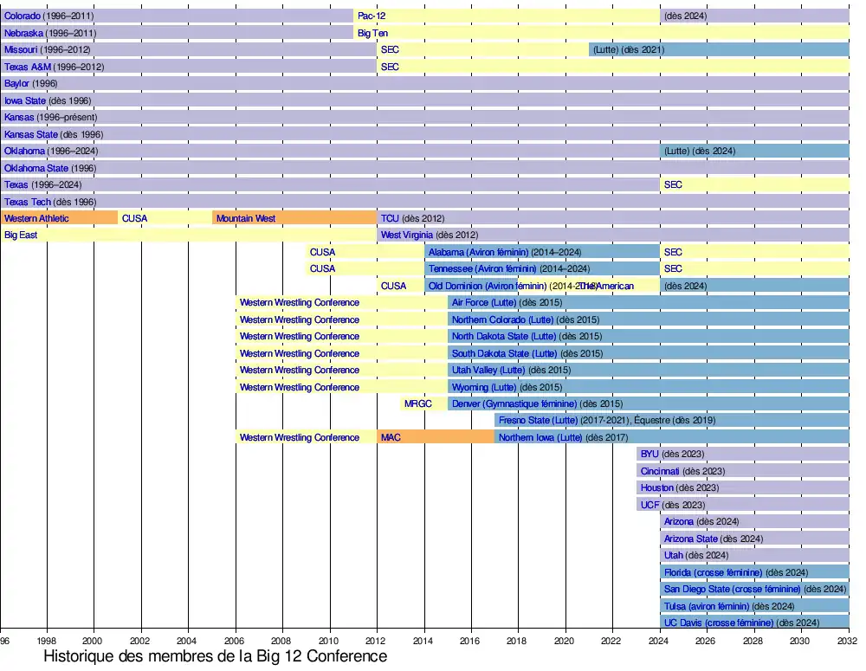Open the TCU team link

point(390,218)
